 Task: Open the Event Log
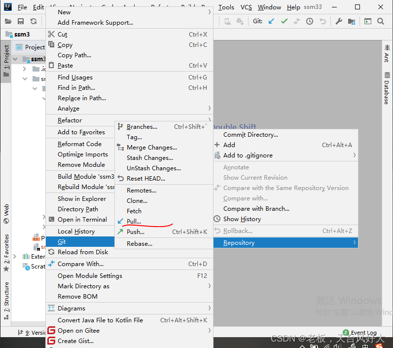(359, 332)
